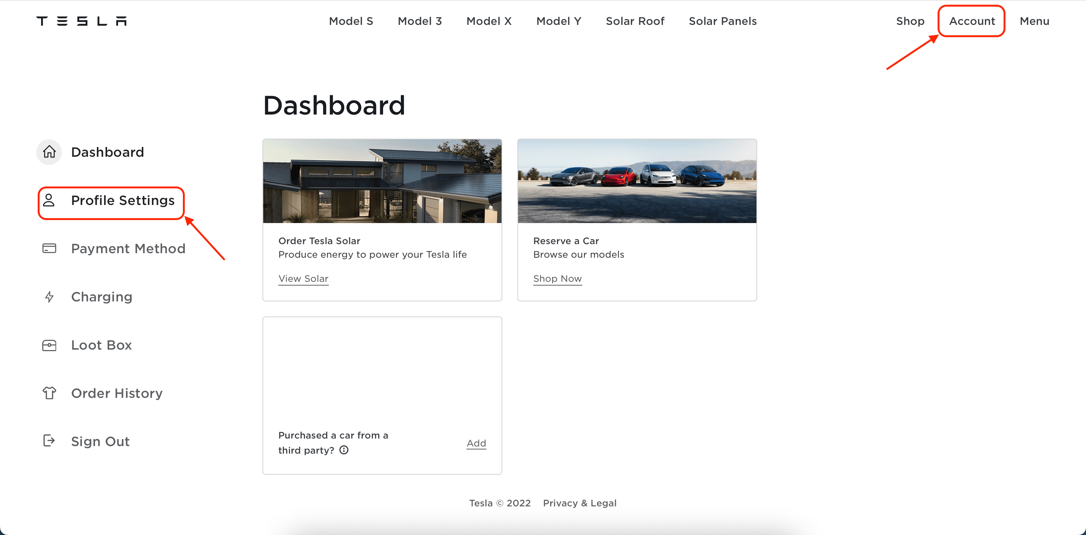1086x535 pixels.
Task: Open Model S in top navigation
Action: click(x=351, y=21)
